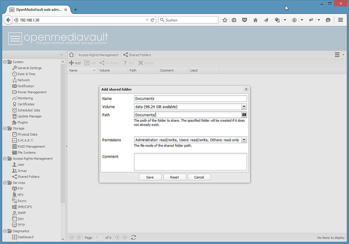Collapse the sidebar navigation panel
The height and width of the screenshot is (244, 349).
click(62, 55)
